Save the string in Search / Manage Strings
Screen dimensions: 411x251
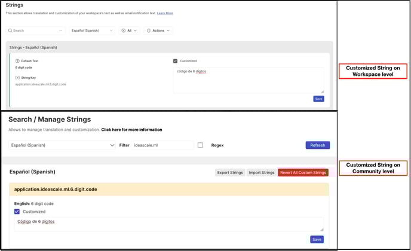coord(317,240)
